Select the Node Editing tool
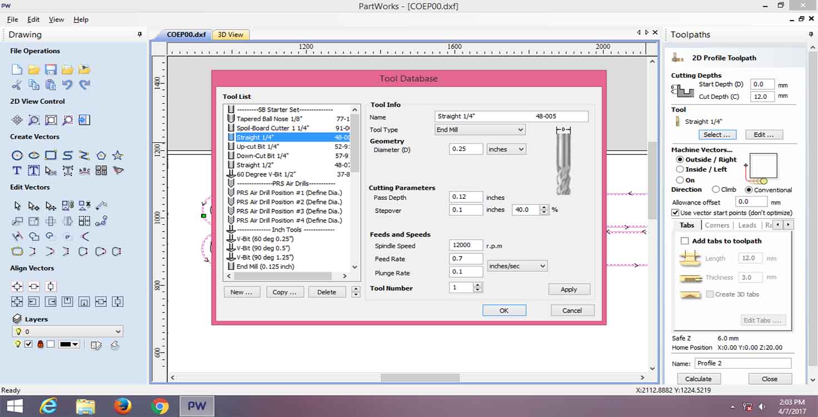Screen dimensions: 818x417 pos(34,206)
